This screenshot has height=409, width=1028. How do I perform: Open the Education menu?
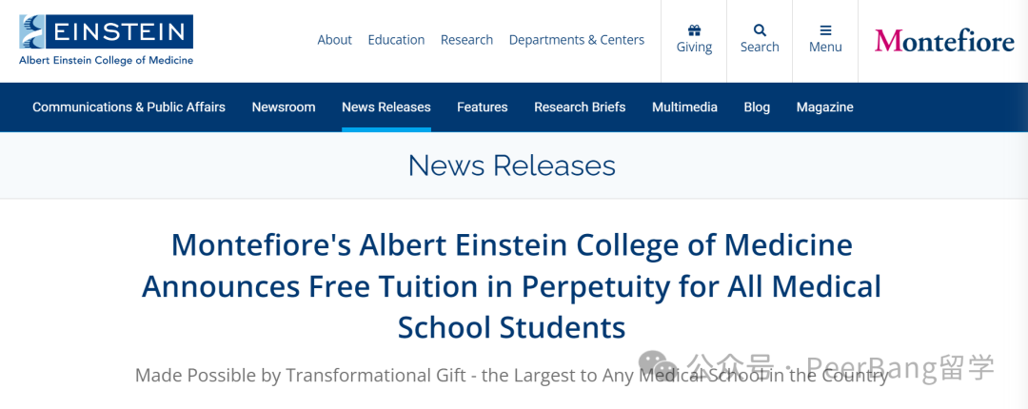[x=396, y=40]
